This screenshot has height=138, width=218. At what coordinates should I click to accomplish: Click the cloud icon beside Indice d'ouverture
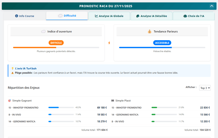(x=44, y=32)
